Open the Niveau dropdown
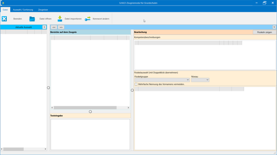The height and width of the screenshot is (155, 277). [200, 80]
